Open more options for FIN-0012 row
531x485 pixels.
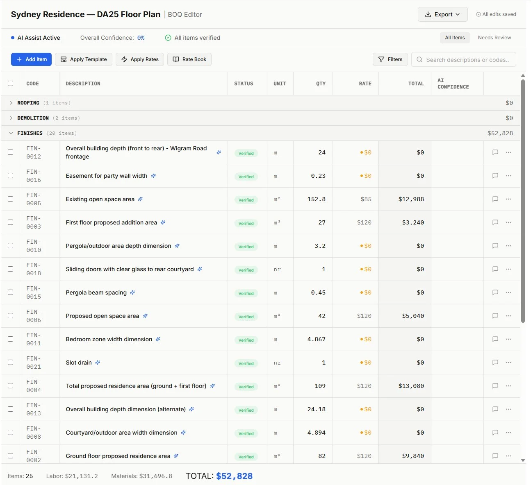[x=508, y=152]
